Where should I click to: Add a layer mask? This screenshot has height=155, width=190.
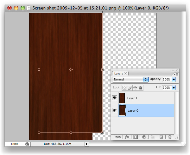pyautogui.click(x=136, y=137)
